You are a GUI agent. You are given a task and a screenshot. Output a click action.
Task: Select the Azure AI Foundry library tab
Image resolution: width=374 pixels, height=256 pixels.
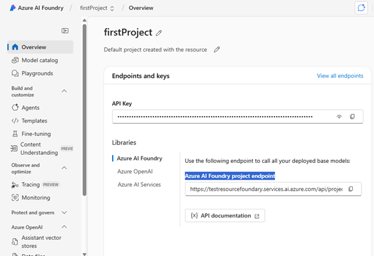tap(139, 158)
